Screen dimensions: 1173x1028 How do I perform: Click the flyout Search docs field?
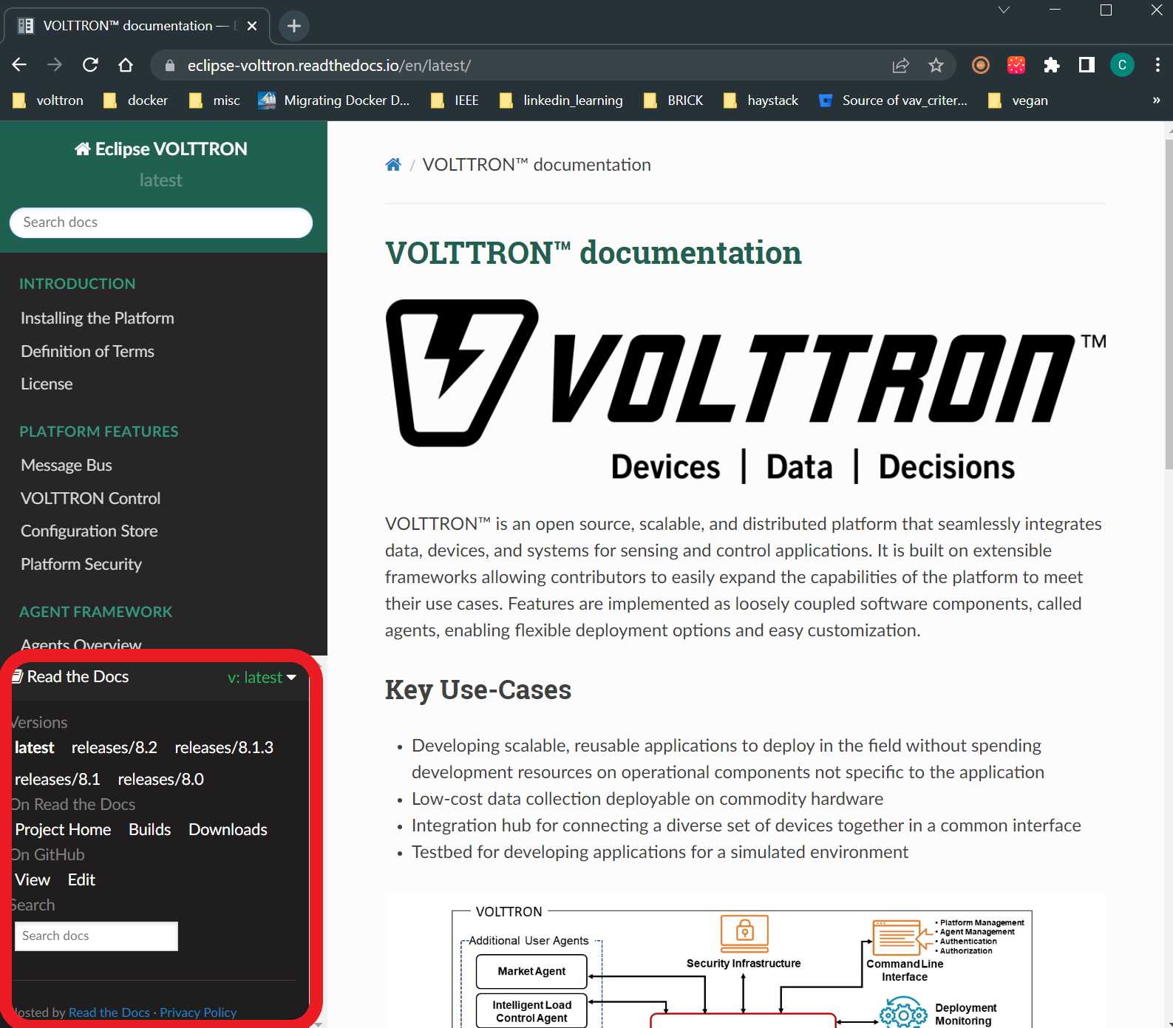pos(96,936)
